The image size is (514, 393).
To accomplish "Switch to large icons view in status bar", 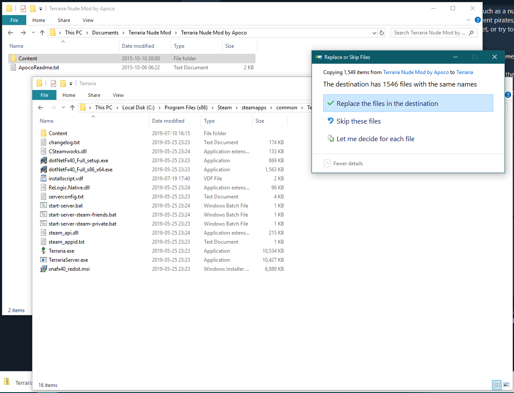I will tap(506, 385).
